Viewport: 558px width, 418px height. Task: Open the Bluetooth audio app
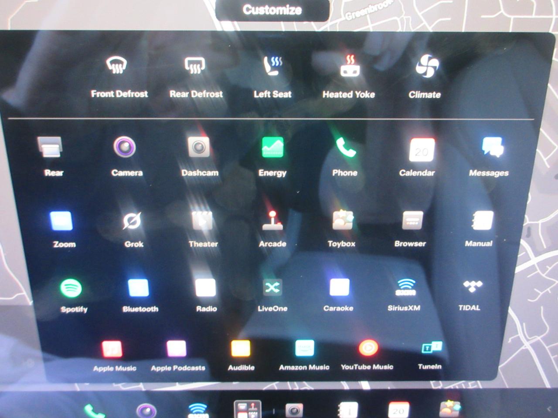click(140, 296)
